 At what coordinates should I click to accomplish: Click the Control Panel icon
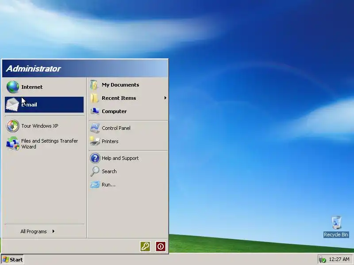(95, 128)
